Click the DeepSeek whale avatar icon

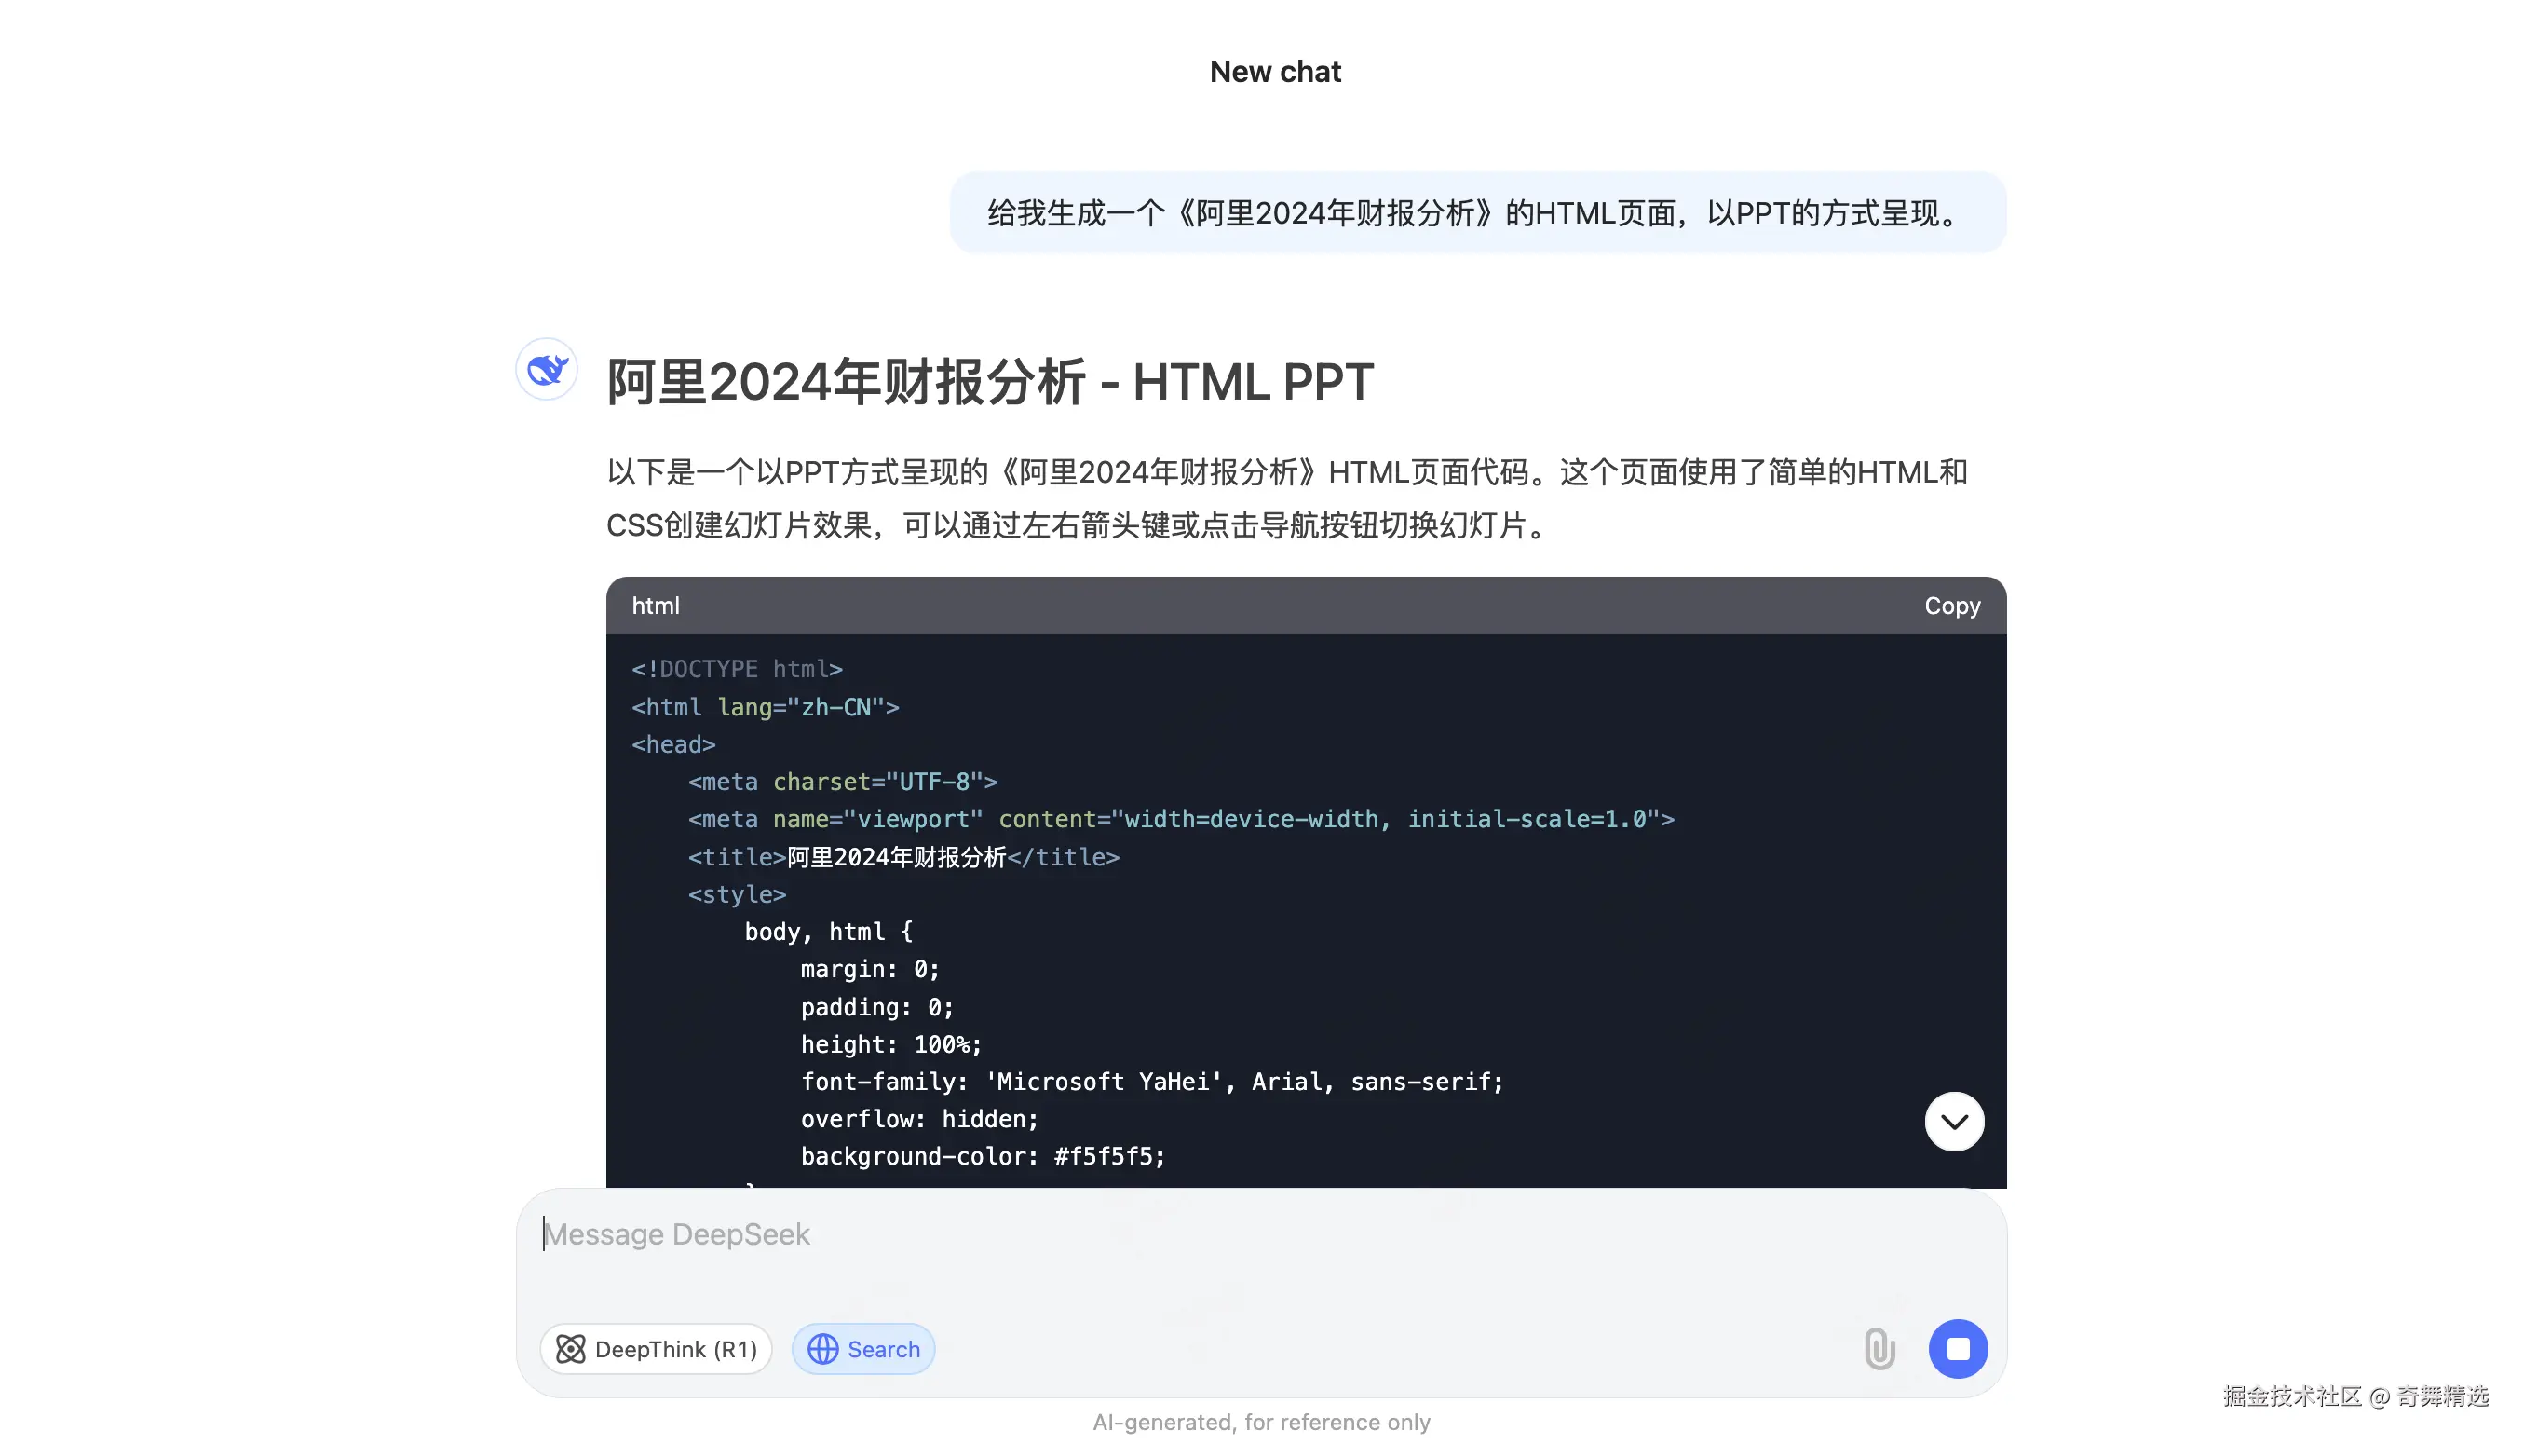546,369
